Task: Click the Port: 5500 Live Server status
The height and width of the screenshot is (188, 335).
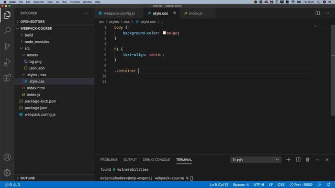Action: coord(301,184)
